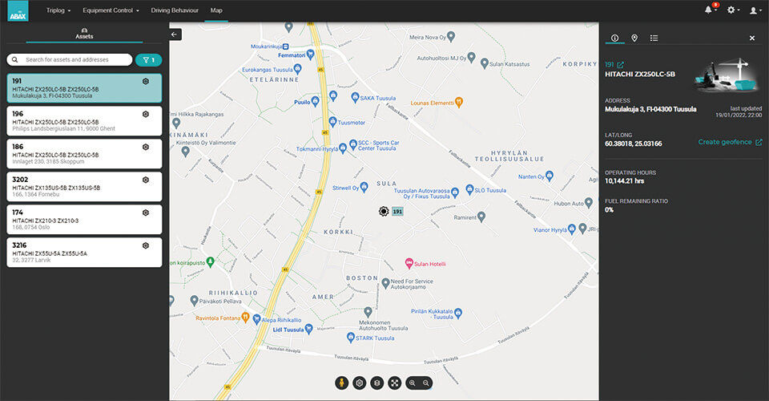The image size is (769, 401).
Task: Click the lat/long value 60.38018, 25.03166
Action: coord(633,144)
